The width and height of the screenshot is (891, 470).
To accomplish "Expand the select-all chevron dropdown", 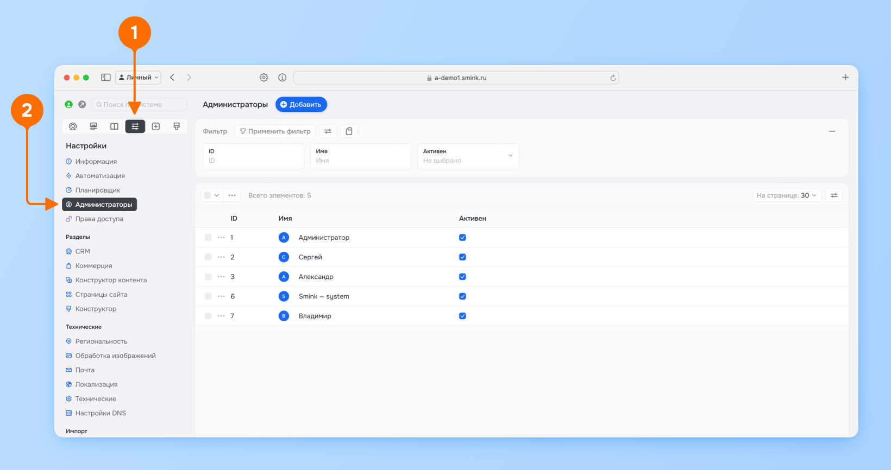I will click(217, 195).
